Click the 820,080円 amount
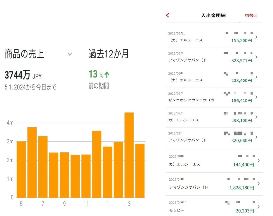273x216 pixels. click(x=242, y=140)
